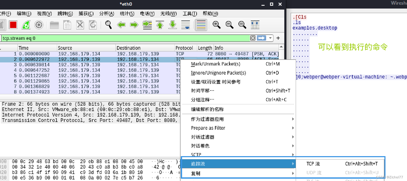Viewport: 407px width, 181px height.
Task: Sort packets by the Source column header
Action: tap(86, 48)
